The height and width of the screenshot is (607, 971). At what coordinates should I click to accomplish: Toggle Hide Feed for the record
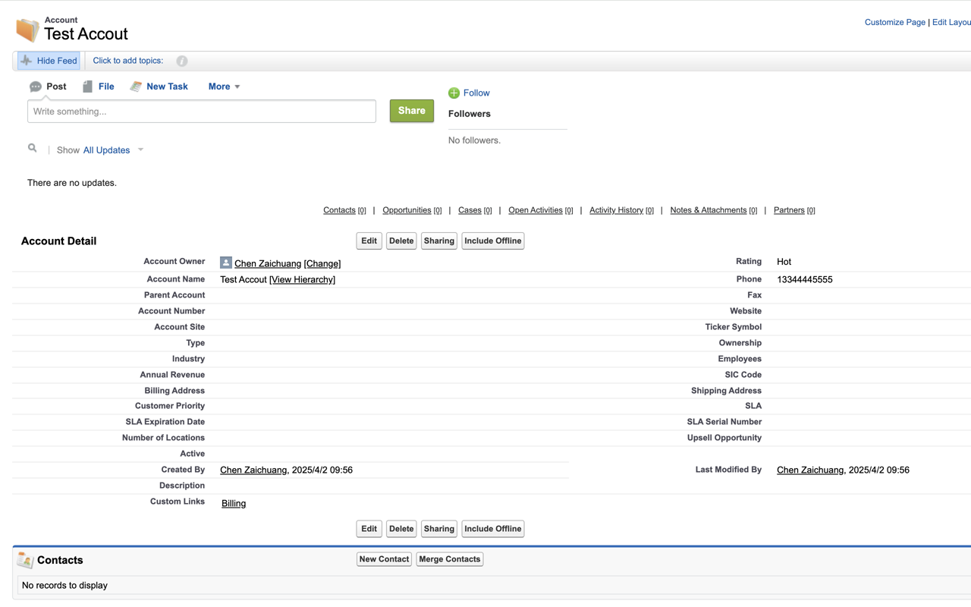[x=48, y=60]
